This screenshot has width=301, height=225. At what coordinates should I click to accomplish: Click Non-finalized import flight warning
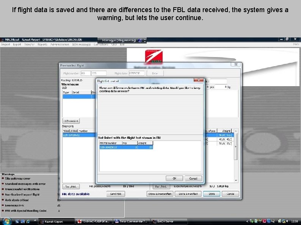point(22,194)
